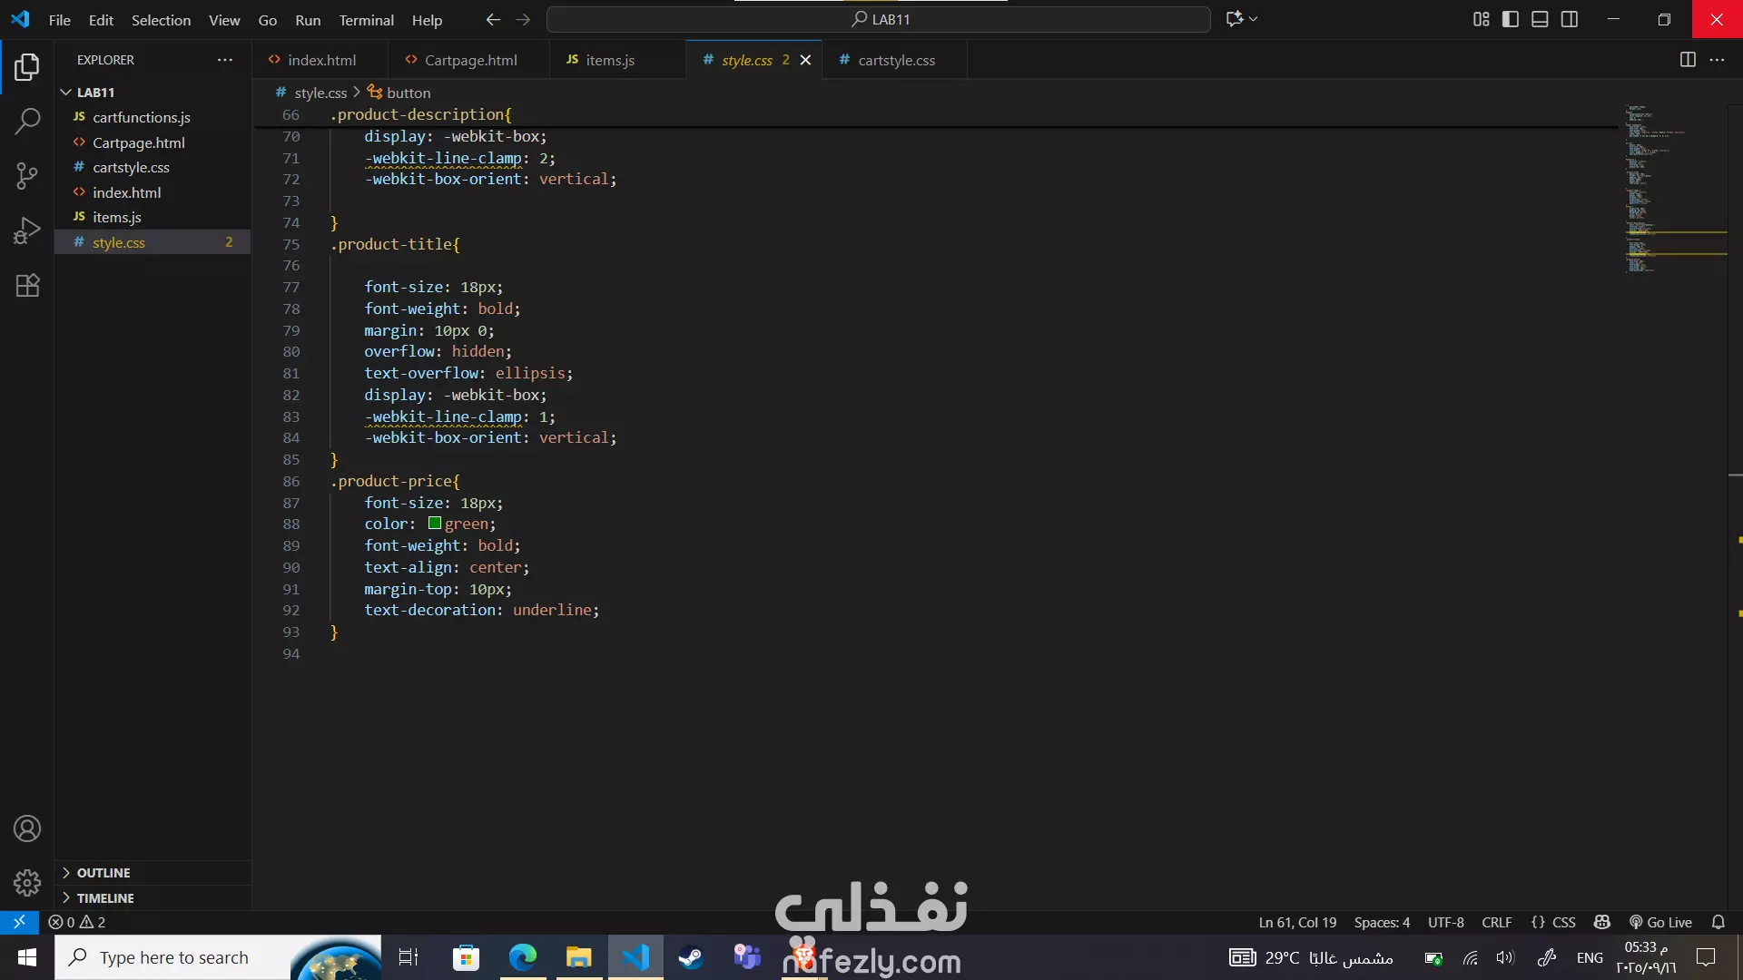Open items.js in Explorer tree
Viewport: 1743px width, 980px height.
coord(153,217)
